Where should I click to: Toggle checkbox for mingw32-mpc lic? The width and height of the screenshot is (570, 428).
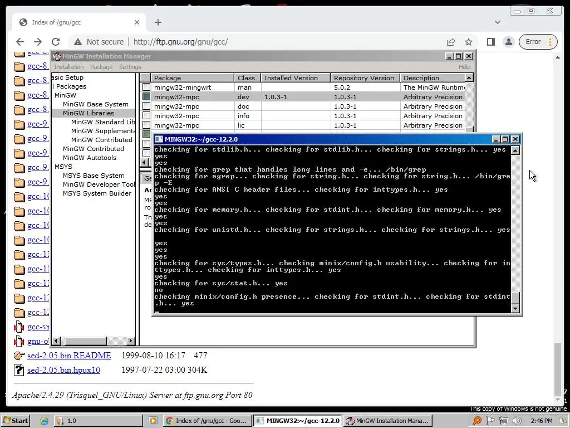(x=146, y=125)
